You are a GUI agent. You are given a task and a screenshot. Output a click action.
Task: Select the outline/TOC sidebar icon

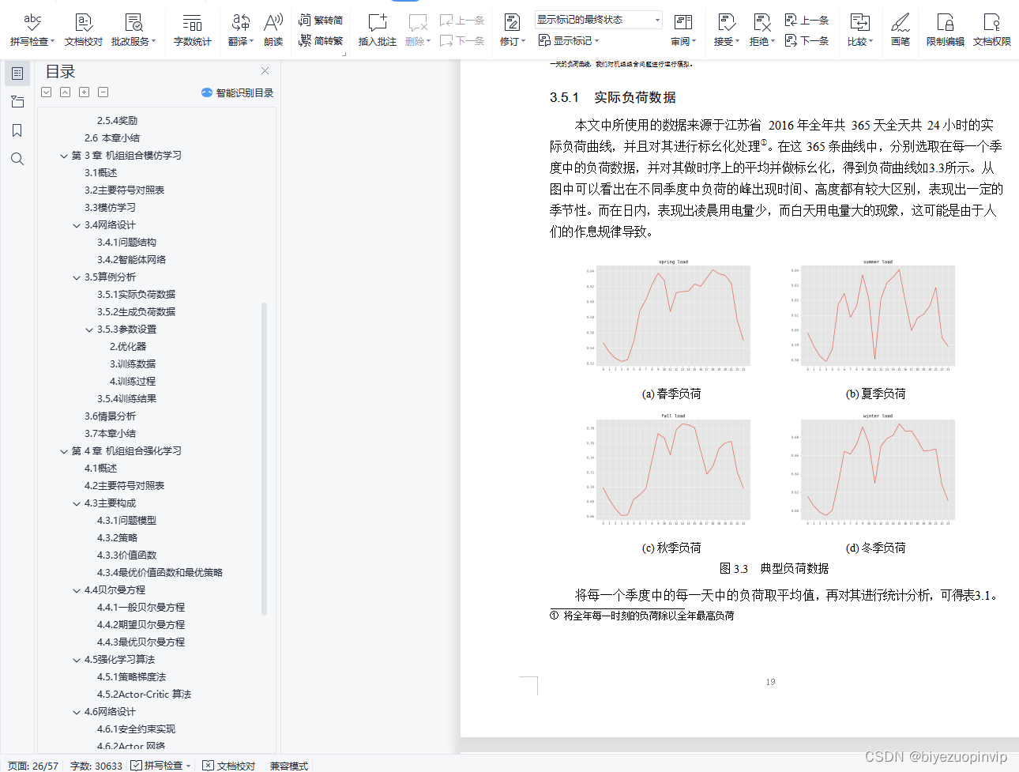click(x=17, y=73)
